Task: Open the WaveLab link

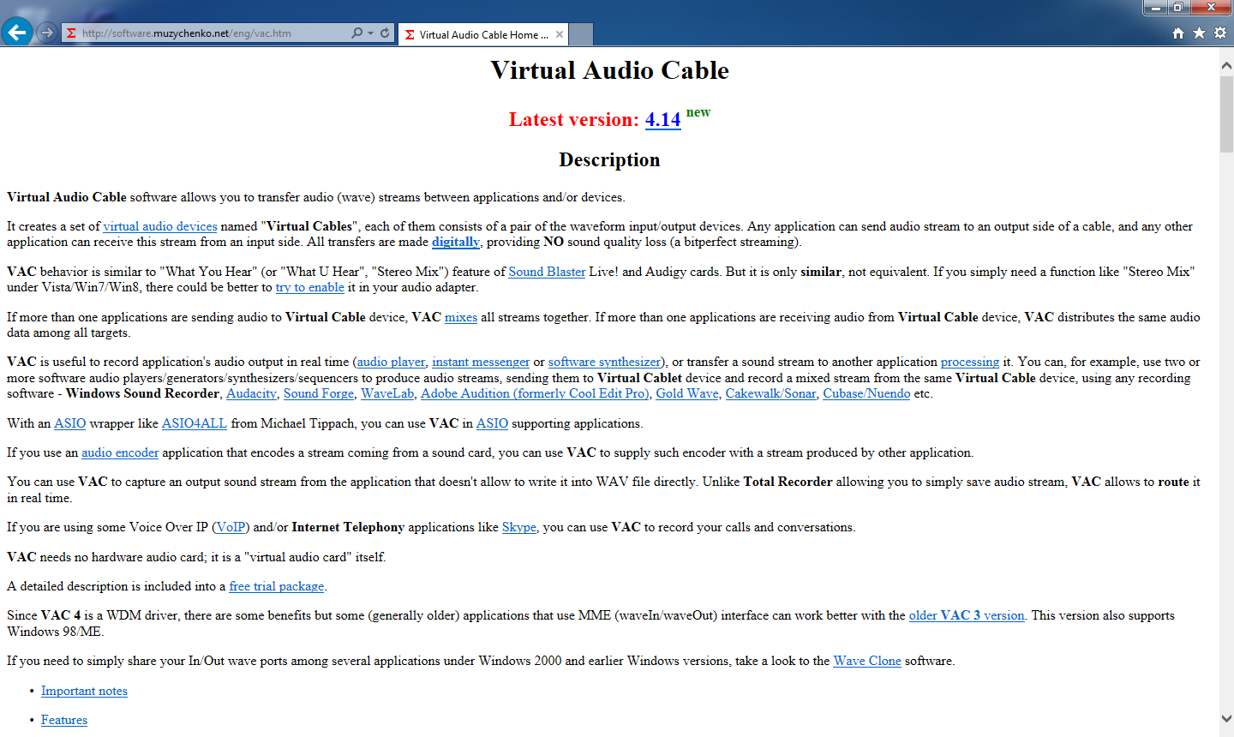Action: 387,393
